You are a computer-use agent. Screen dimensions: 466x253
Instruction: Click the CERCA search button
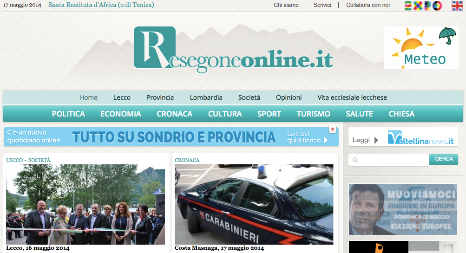[x=444, y=159]
